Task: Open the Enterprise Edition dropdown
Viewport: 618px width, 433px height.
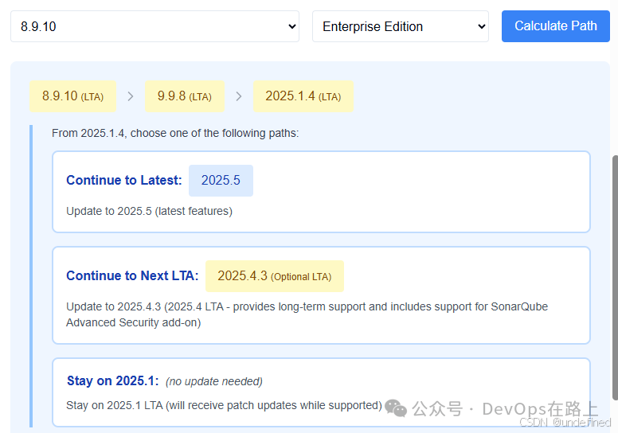Action: coord(401,26)
